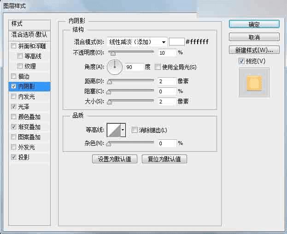Enable the 斜面和浮雕 checkbox
This screenshot has width=287, height=234.
pyautogui.click(x=13, y=46)
